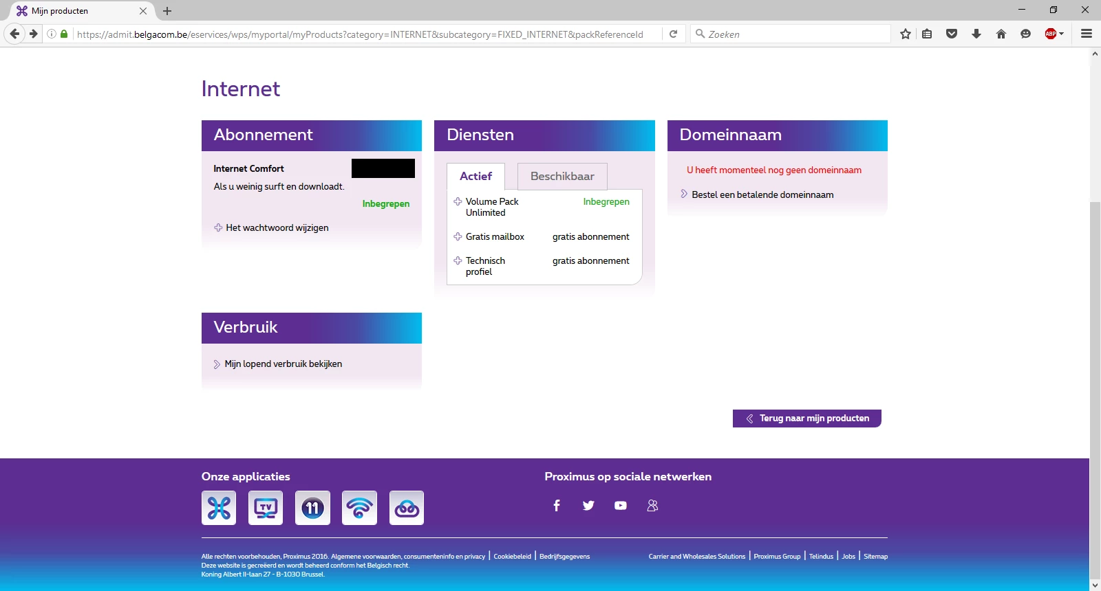This screenshot has width=1101, height=591.
Task: Reload the page with the refresh icon
Action: [x=674, y=34]
